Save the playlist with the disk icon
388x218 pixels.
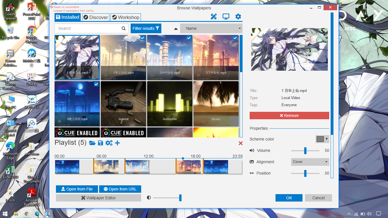tap(100, 143)
